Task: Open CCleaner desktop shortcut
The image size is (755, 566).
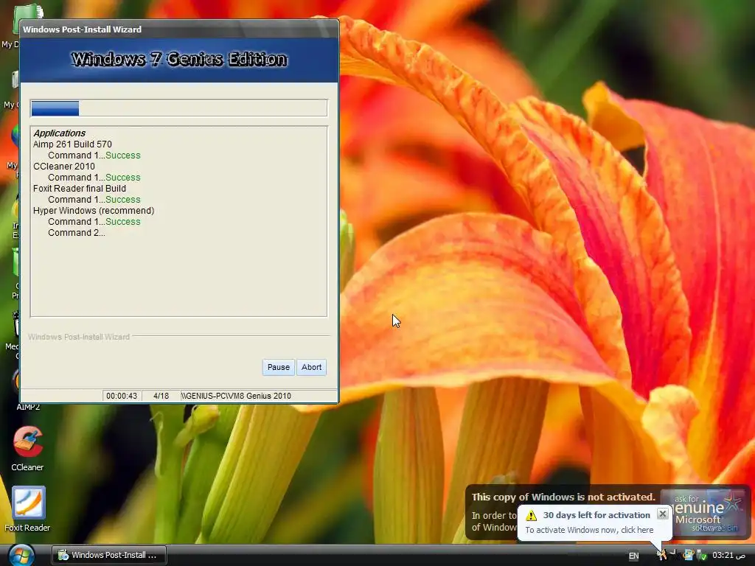Action: click(27, 449)
